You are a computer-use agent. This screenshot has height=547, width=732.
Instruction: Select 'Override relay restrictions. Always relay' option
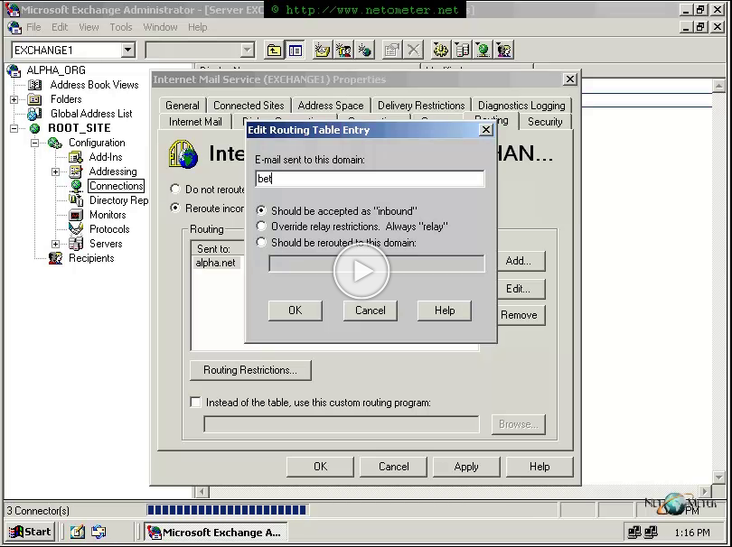[261, 227]
